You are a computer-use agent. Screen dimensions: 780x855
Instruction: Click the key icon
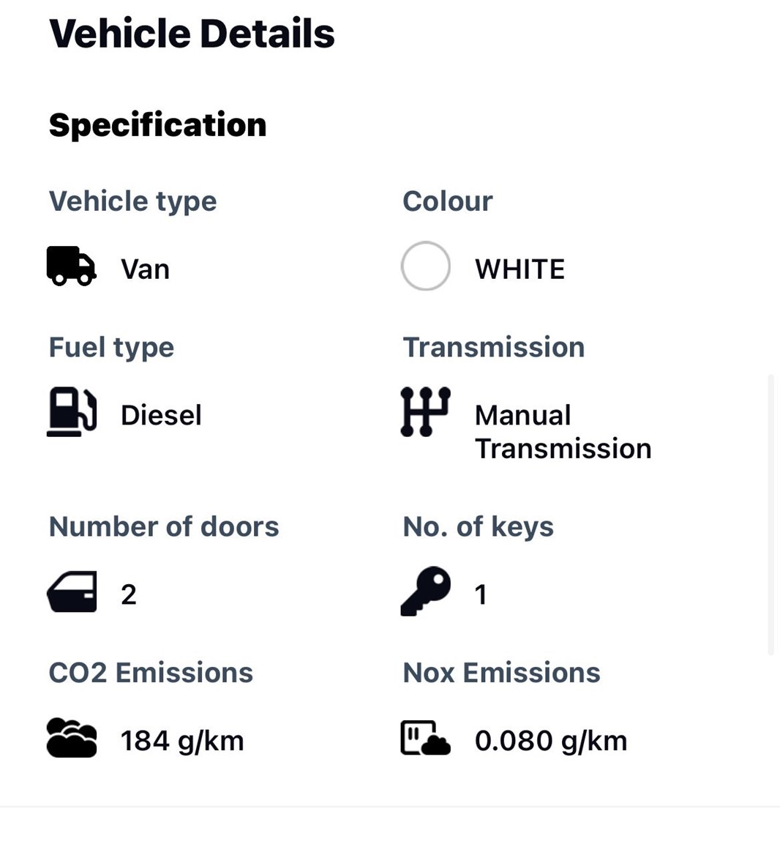pyautogui.click(x=426, y=591)
